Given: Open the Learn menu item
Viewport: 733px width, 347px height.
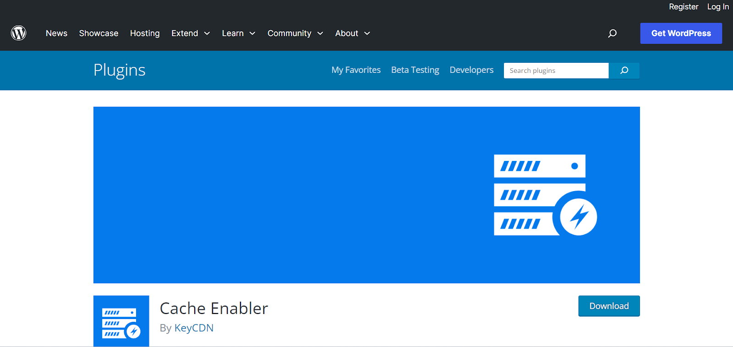Looking at the screenshot, I should [233, 33].
